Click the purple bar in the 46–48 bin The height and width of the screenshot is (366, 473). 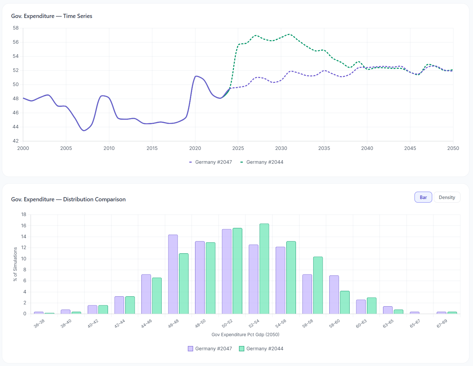[173, 274]
